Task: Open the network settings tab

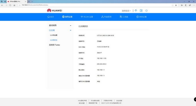Action: click(67, 17)
